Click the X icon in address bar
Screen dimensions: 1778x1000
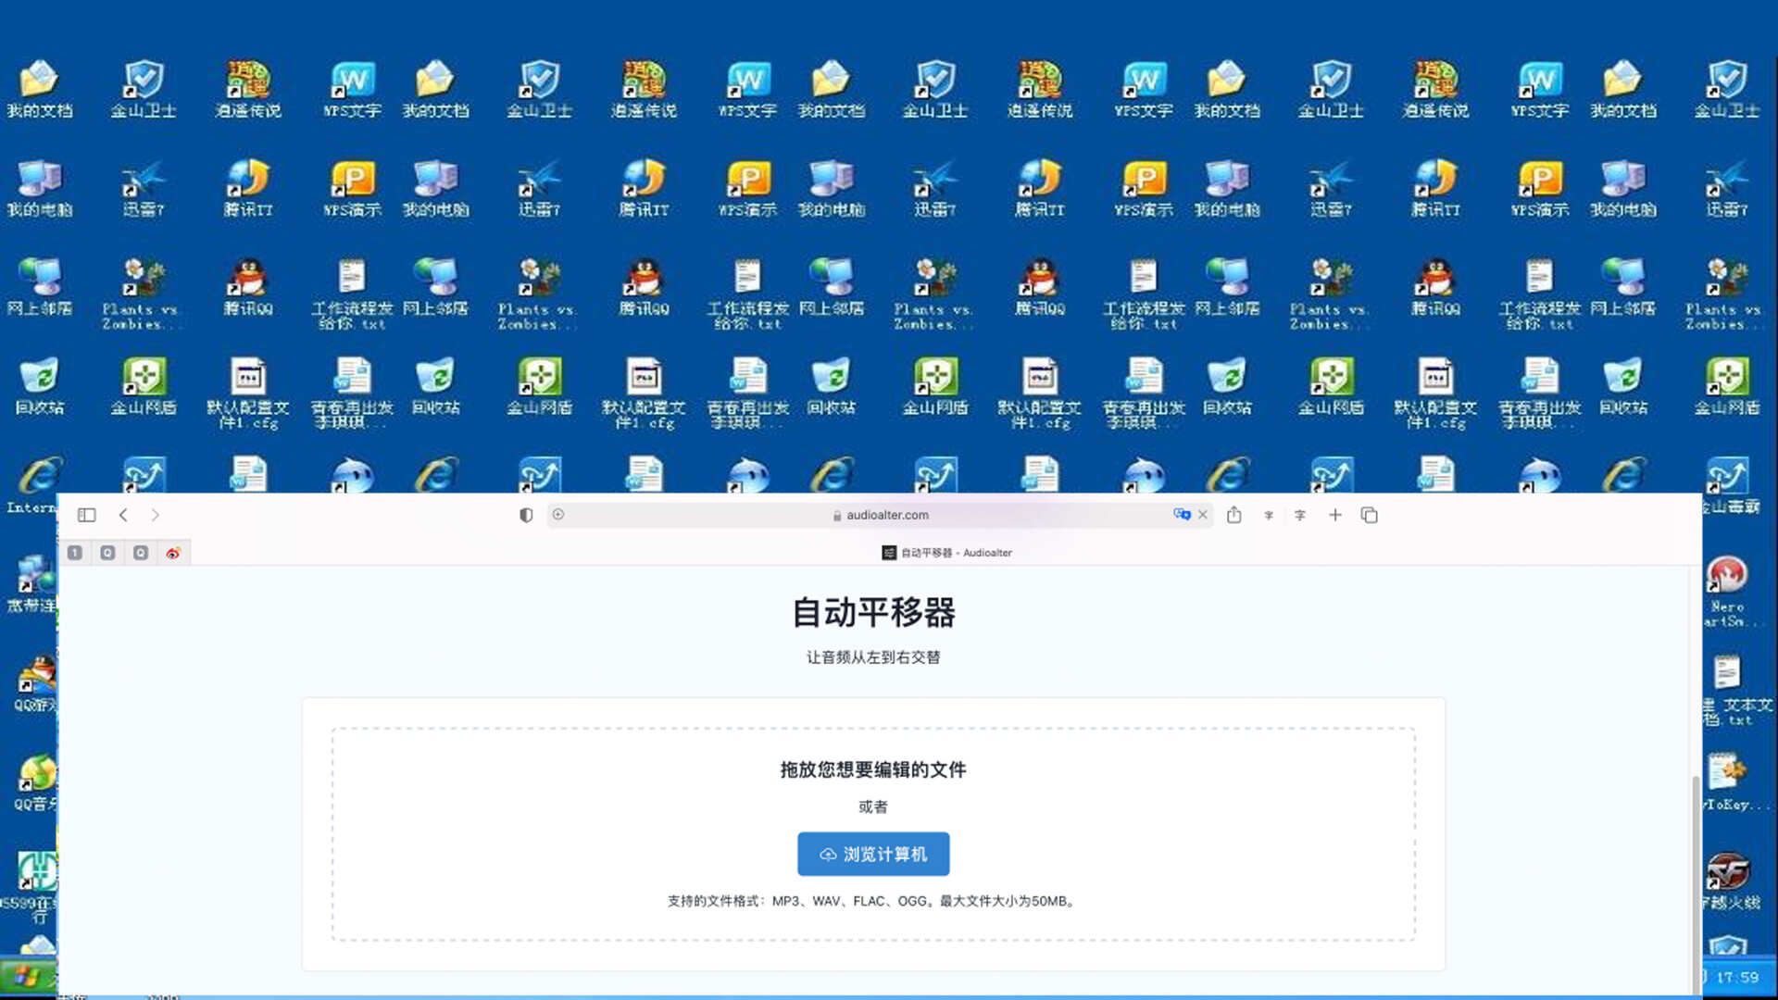[1203, 515]
